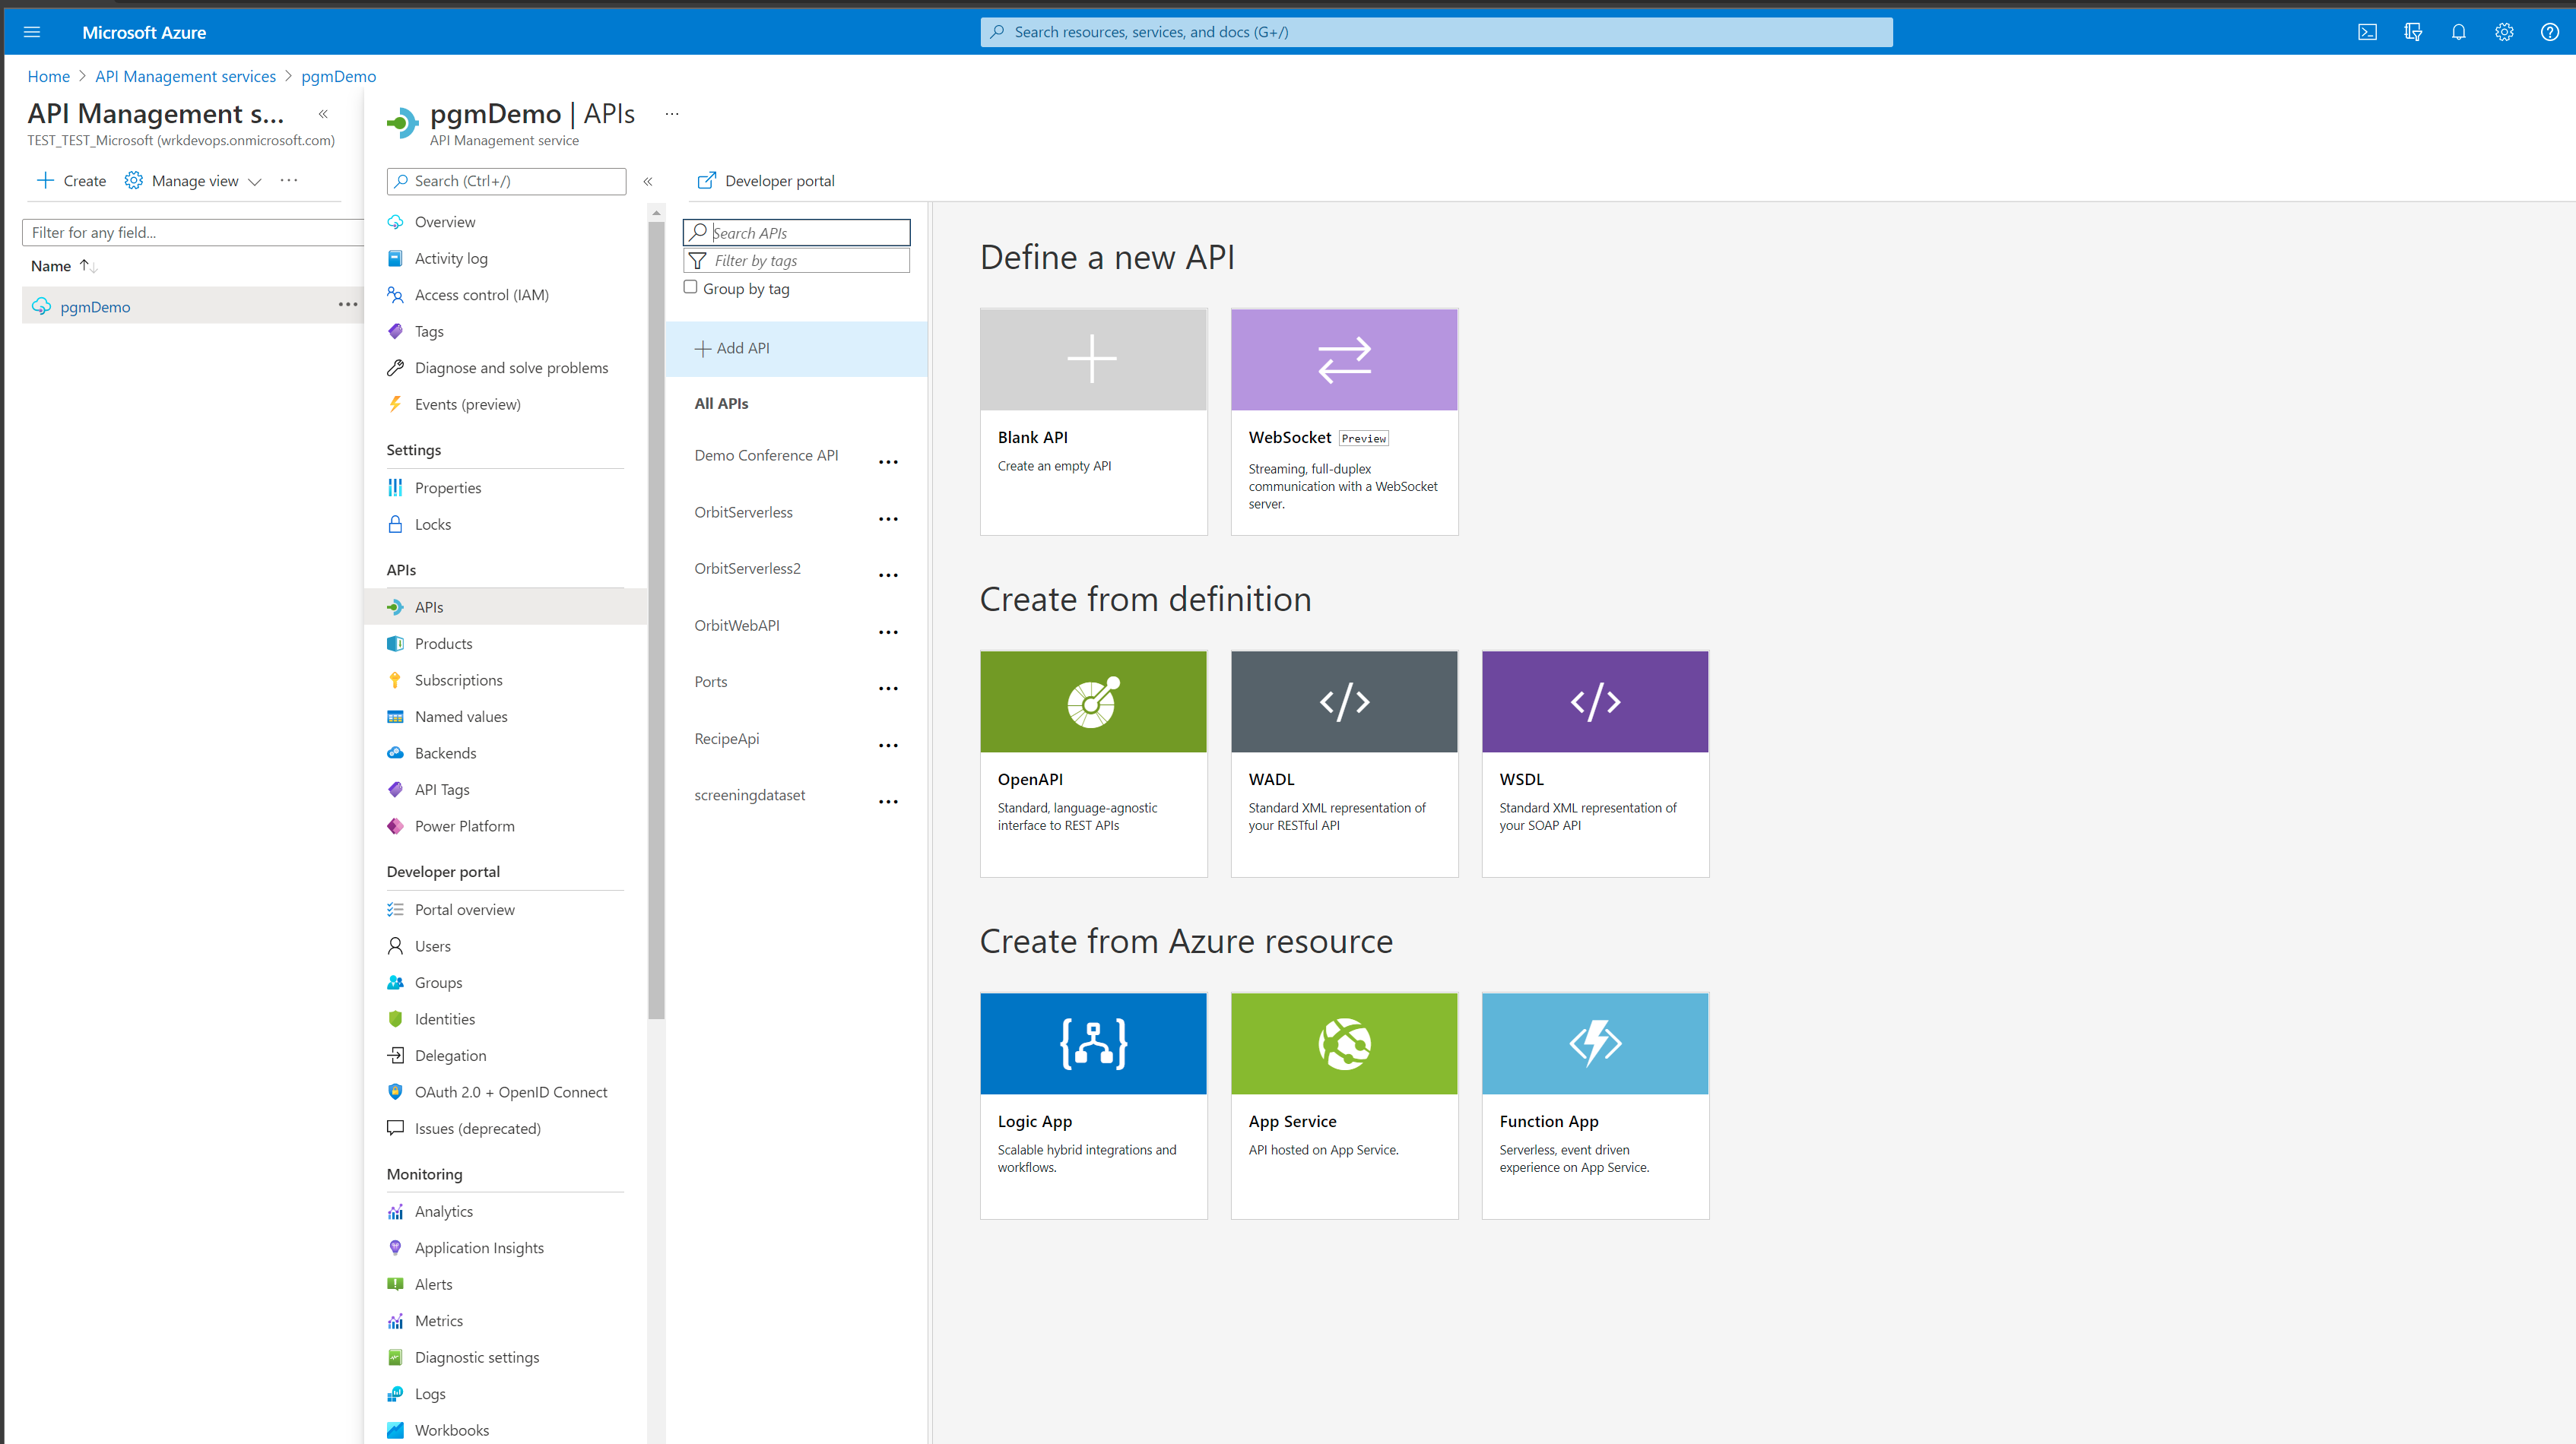The height and width of the screenshot is (1444, 2576).
Task: Collapse the API Management services pane
Action: coord(323,114)
